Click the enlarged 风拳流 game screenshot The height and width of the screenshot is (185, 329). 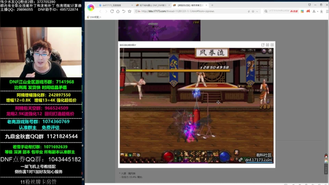tap(196, 106)
